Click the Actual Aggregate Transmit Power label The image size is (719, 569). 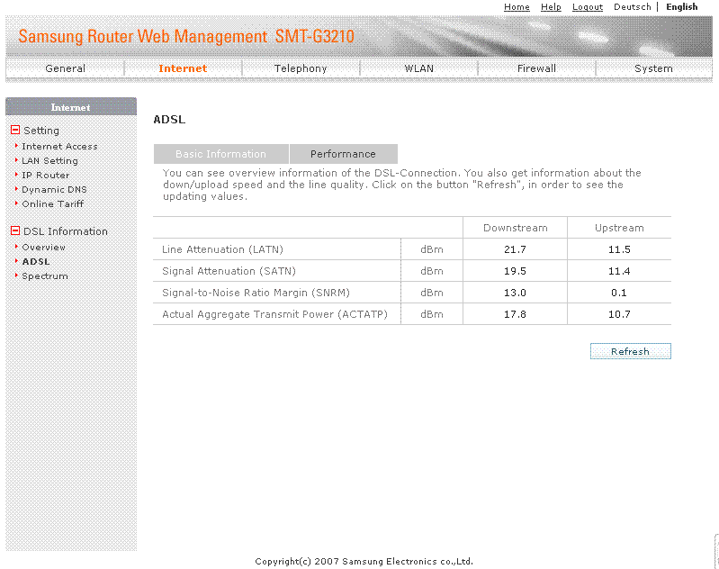pos(274,314)
